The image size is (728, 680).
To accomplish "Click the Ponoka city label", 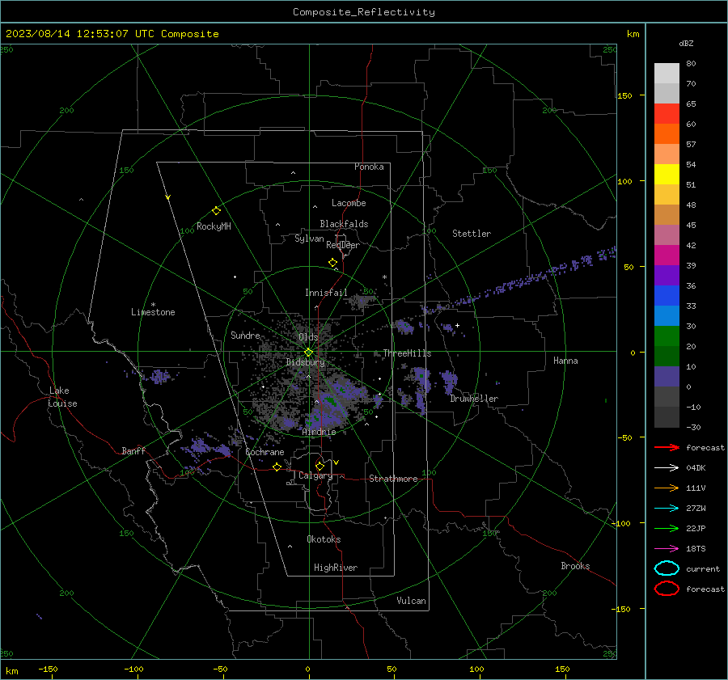I will [369, 167].
